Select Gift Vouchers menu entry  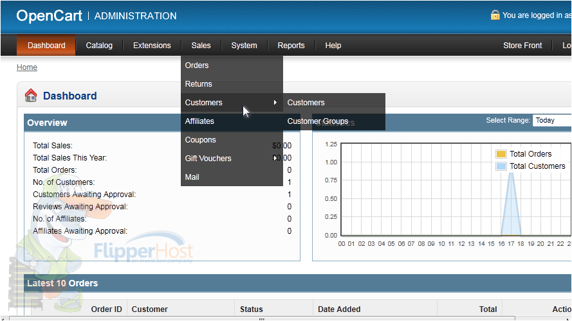pyautogui.click(x=232, y=159)
